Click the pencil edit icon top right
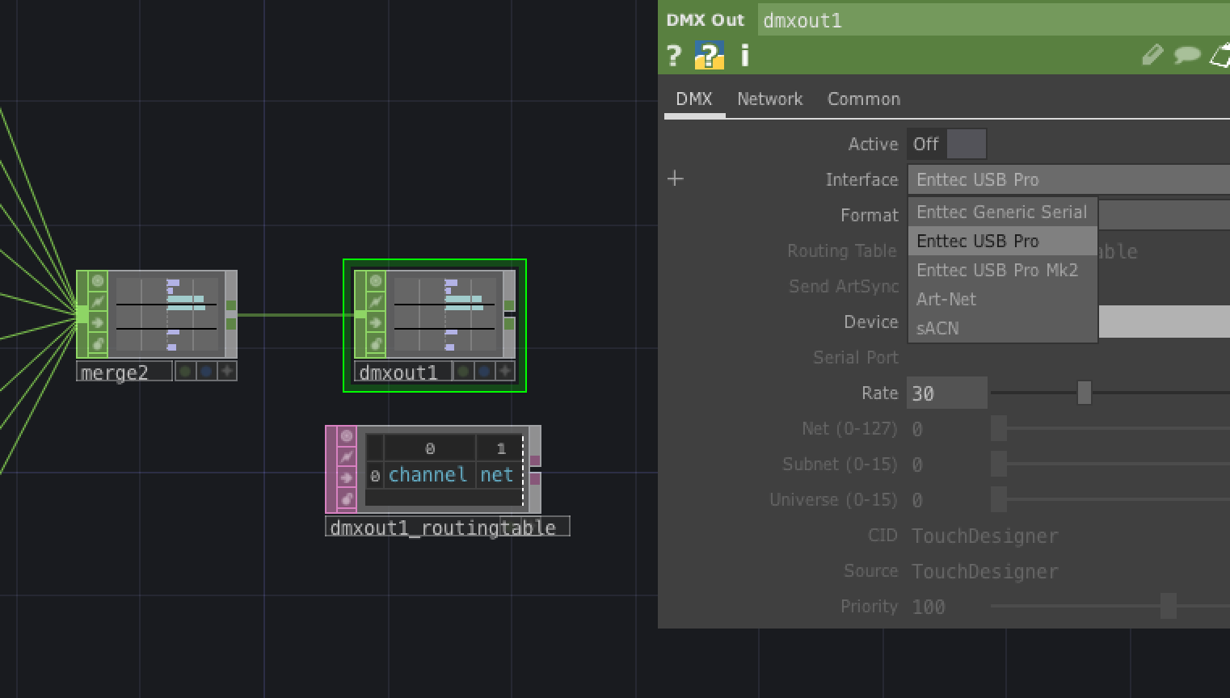The image size is (1230, 698). 1152,55
